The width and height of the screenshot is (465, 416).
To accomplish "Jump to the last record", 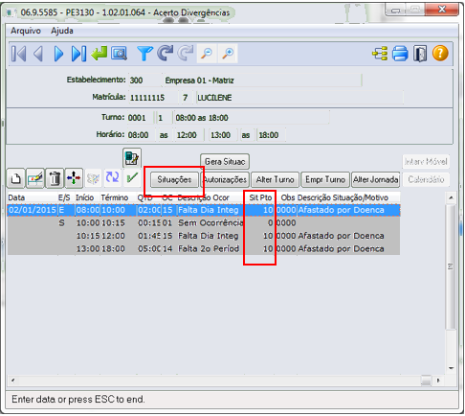I will [x=78, y=54].
